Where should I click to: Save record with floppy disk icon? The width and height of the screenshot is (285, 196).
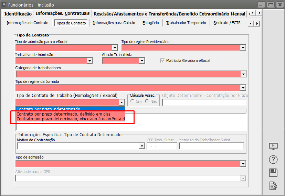(273, 173)
